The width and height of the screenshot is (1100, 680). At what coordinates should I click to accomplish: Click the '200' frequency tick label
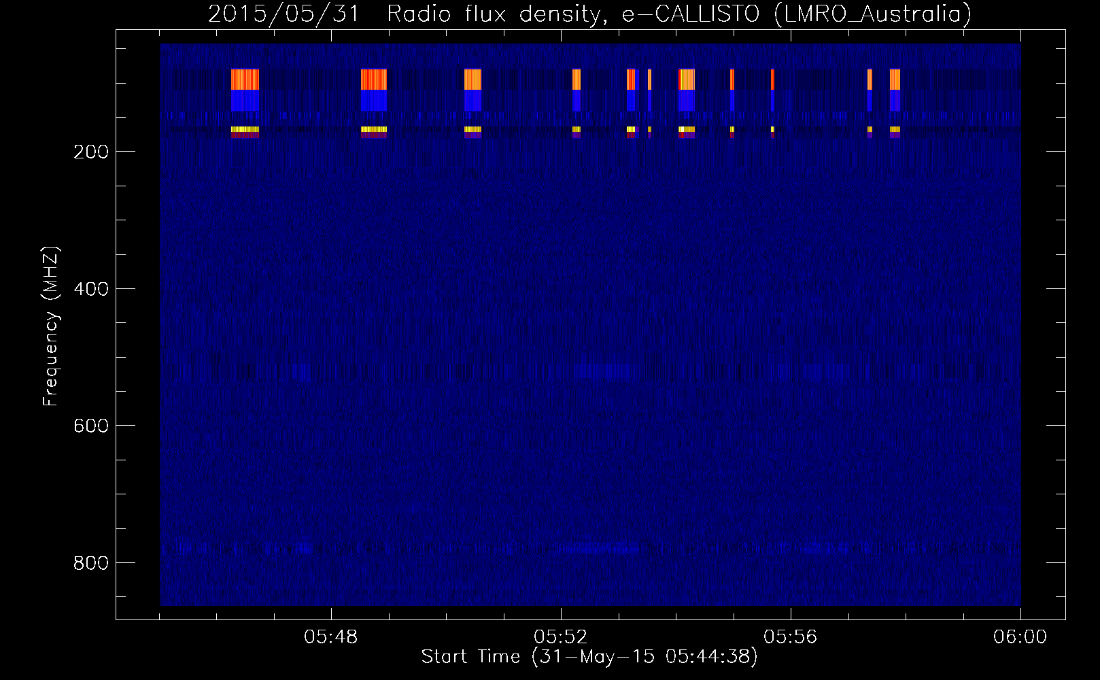pos(91,152)
